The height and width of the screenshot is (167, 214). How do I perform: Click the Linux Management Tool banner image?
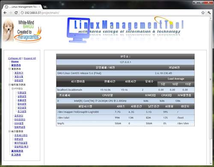pyautogui.click(x=125, y=30)
